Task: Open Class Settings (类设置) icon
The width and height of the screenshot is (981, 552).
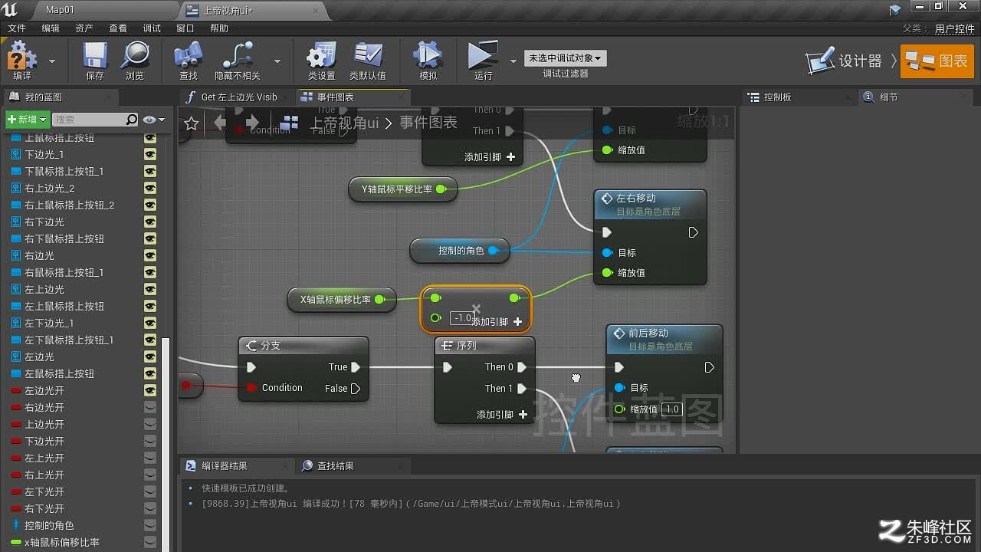Action: [322, 56]
